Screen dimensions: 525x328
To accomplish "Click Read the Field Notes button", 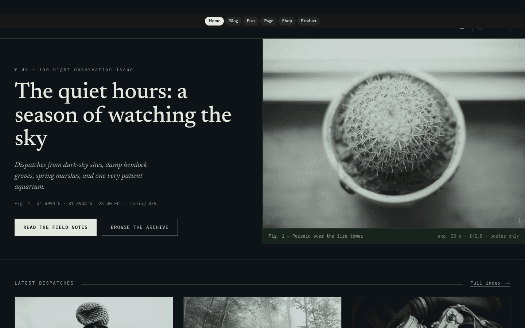I will point(55,227).
